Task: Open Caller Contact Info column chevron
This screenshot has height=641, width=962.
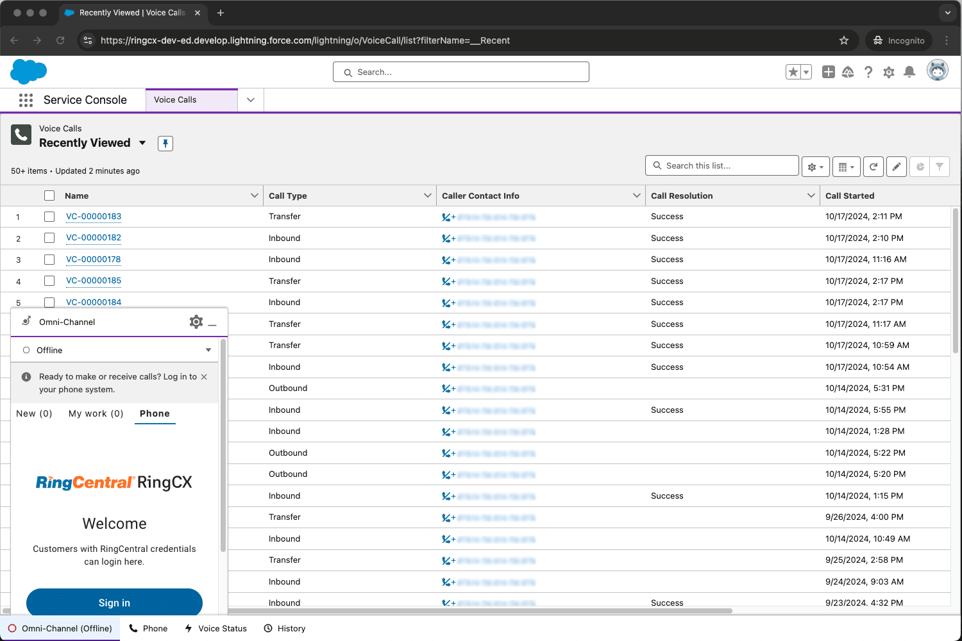Action: (x=637, y=196)
